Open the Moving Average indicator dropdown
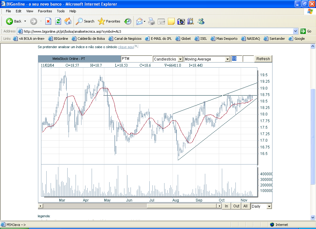The height and width of the screenshot is (229, 316). click(228, 59)
